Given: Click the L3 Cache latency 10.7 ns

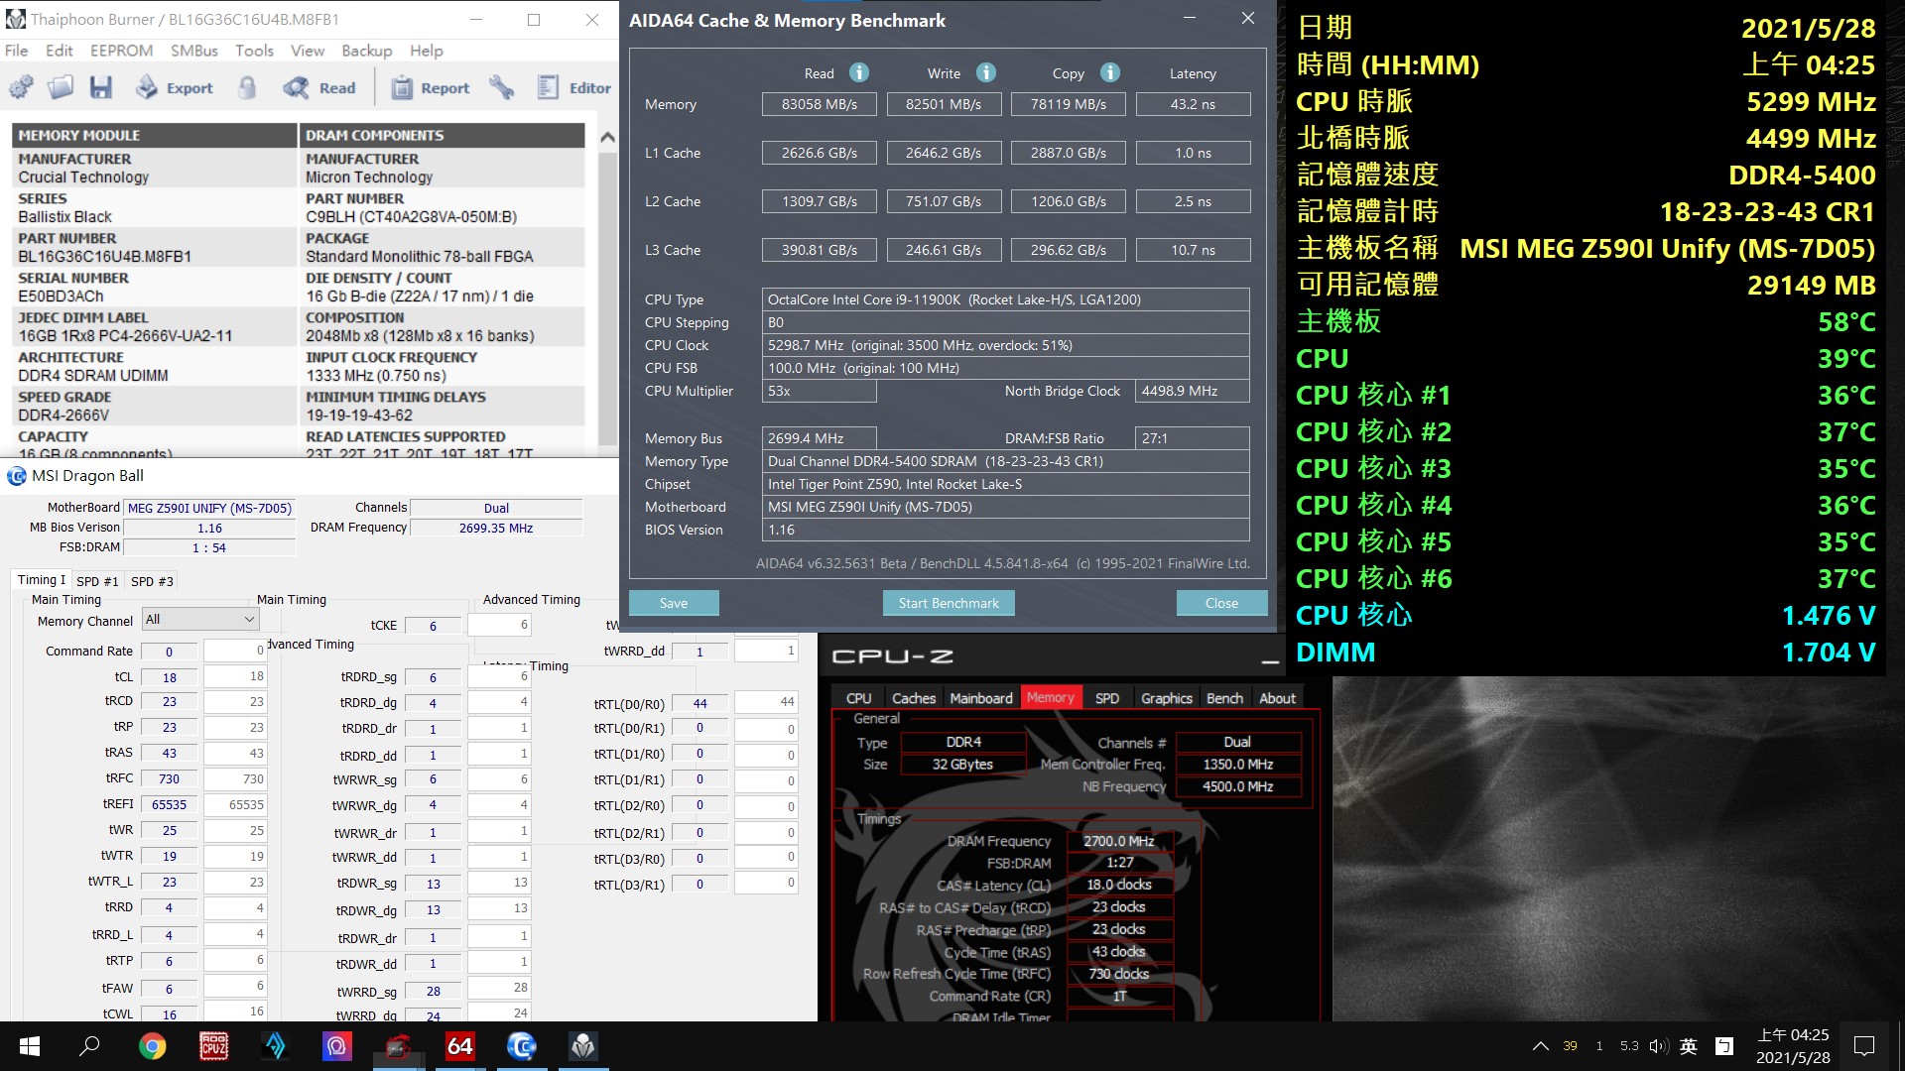Looking at the screenshot, I should pos(1193,250).
